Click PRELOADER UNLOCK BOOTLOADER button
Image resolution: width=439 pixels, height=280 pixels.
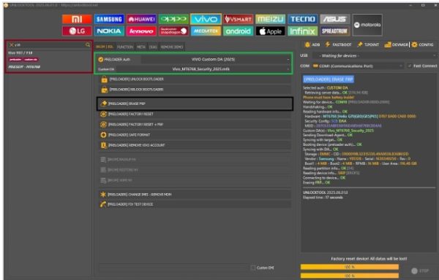pos(195,79)
